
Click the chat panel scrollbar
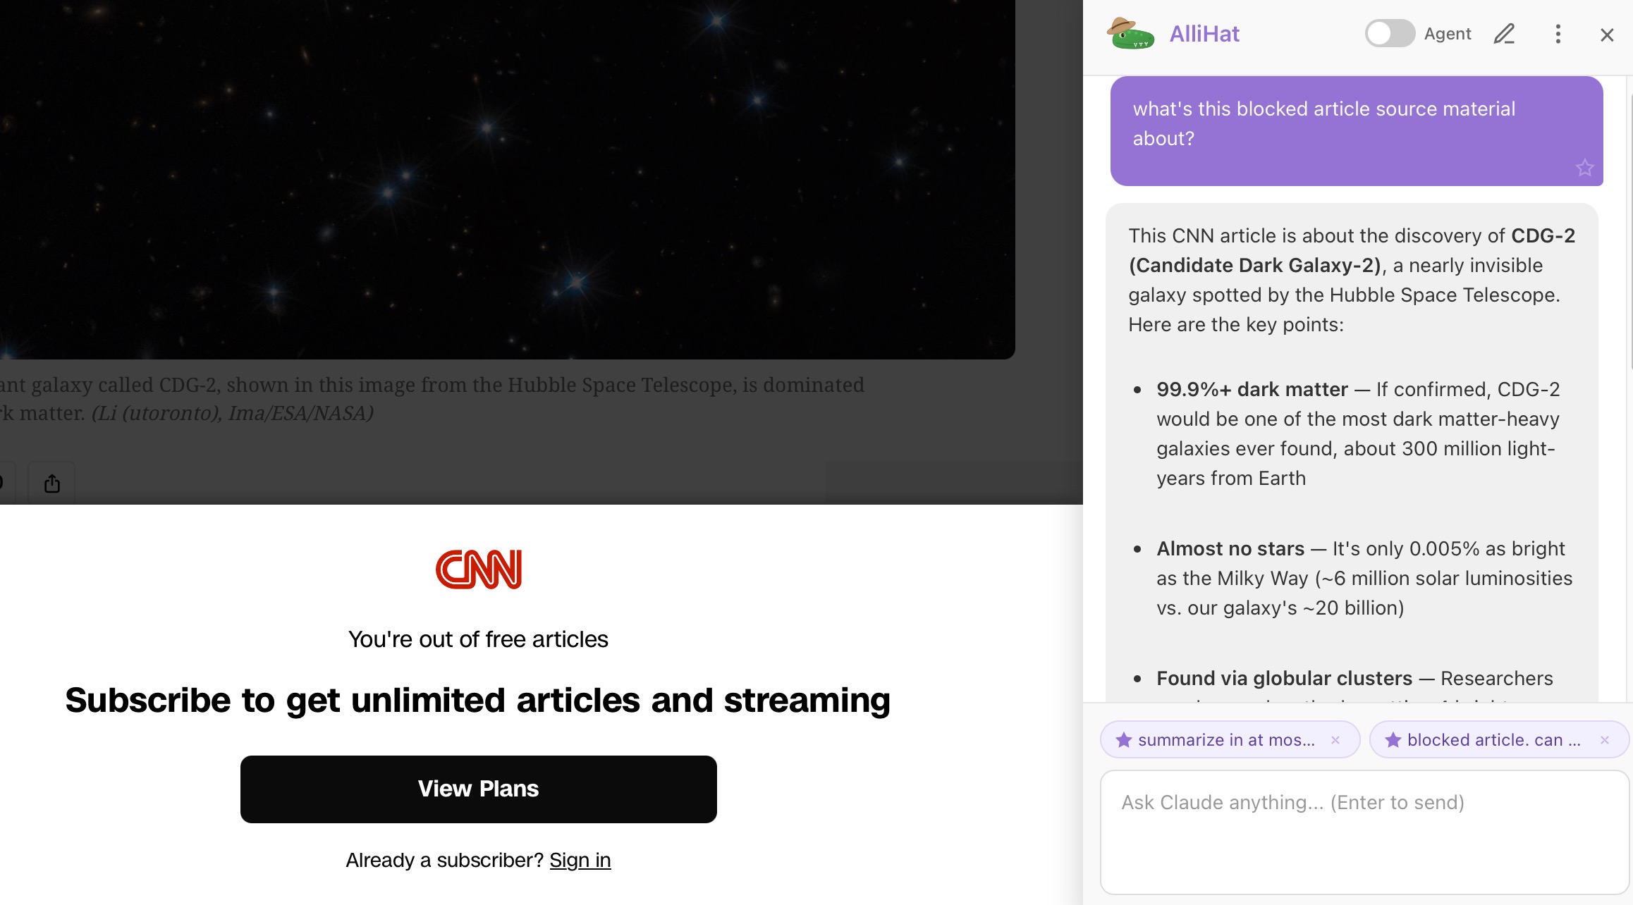pyautogui.click(x=1630, y=233)
